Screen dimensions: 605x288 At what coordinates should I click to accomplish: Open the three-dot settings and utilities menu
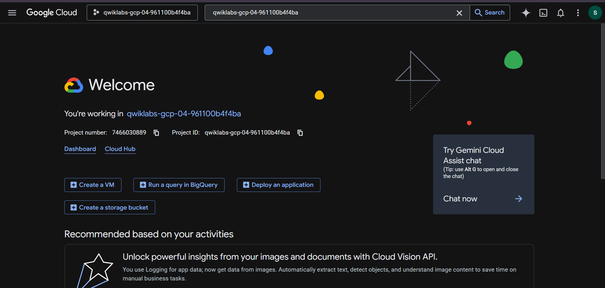[578, 13]
